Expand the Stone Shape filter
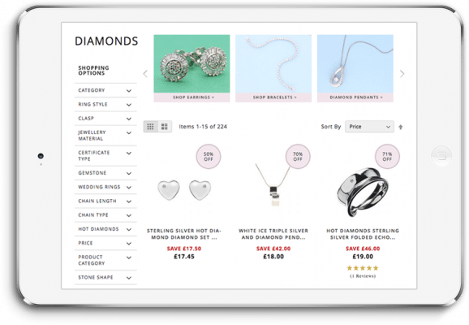This screenshot has width=469, height=325. pyautogui.click(x=105, y=277)
